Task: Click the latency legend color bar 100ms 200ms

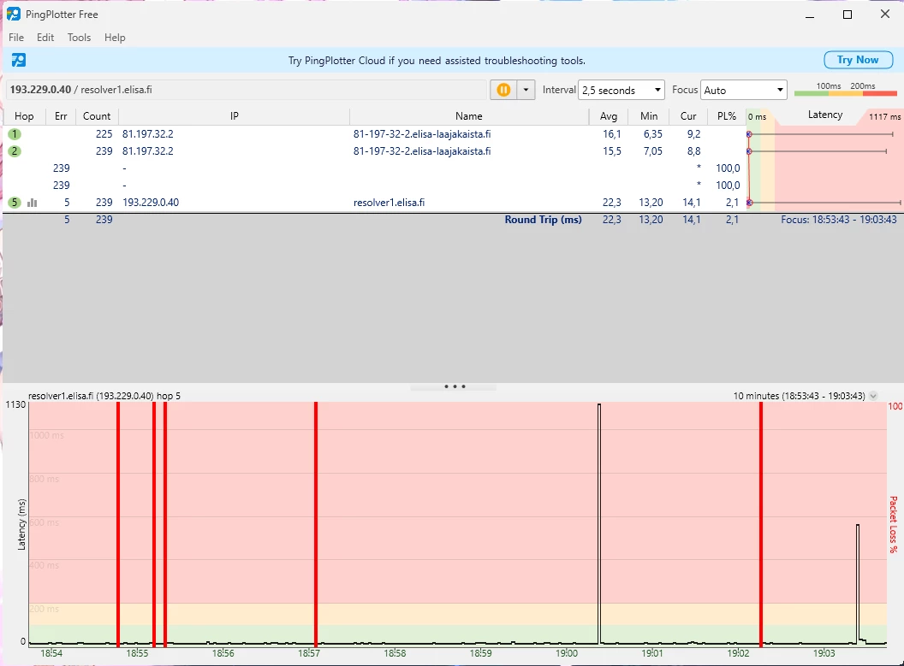Action: 845,92
